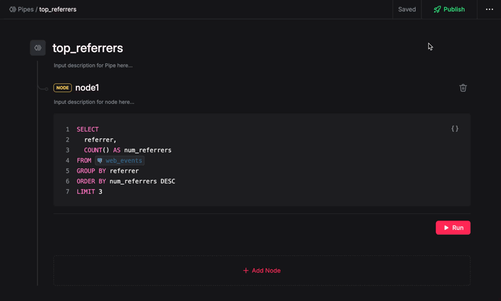
Task: Open the three-dot more options menu
Action: point(489,9)
